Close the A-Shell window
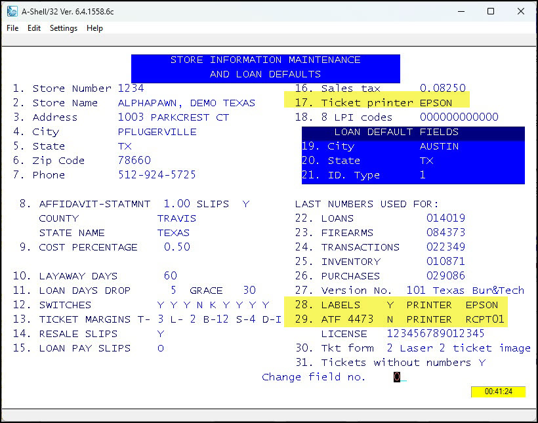This screenshot has height=423, width=538. [520, 11]
